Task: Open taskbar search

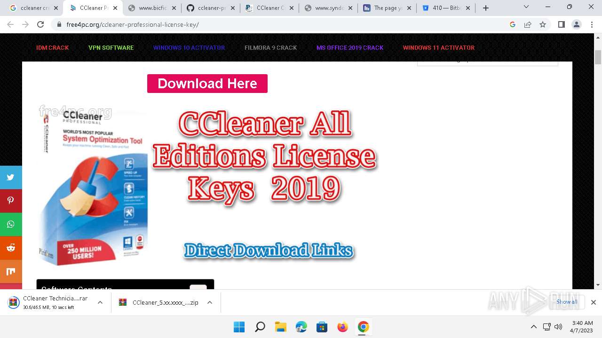Action: [x=260, y=327]
